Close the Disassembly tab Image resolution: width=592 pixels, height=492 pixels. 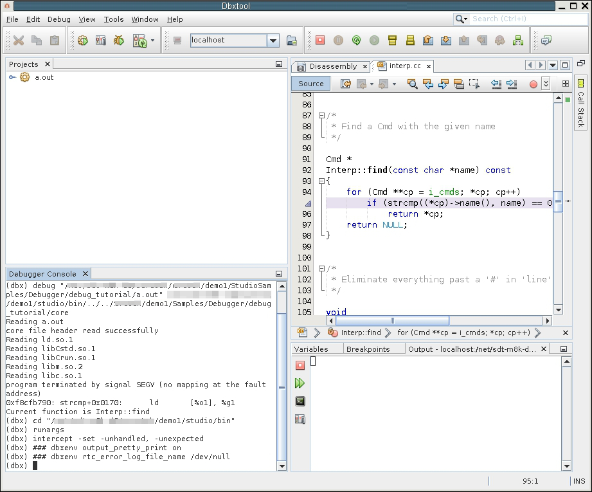click(x=364, y=66)
